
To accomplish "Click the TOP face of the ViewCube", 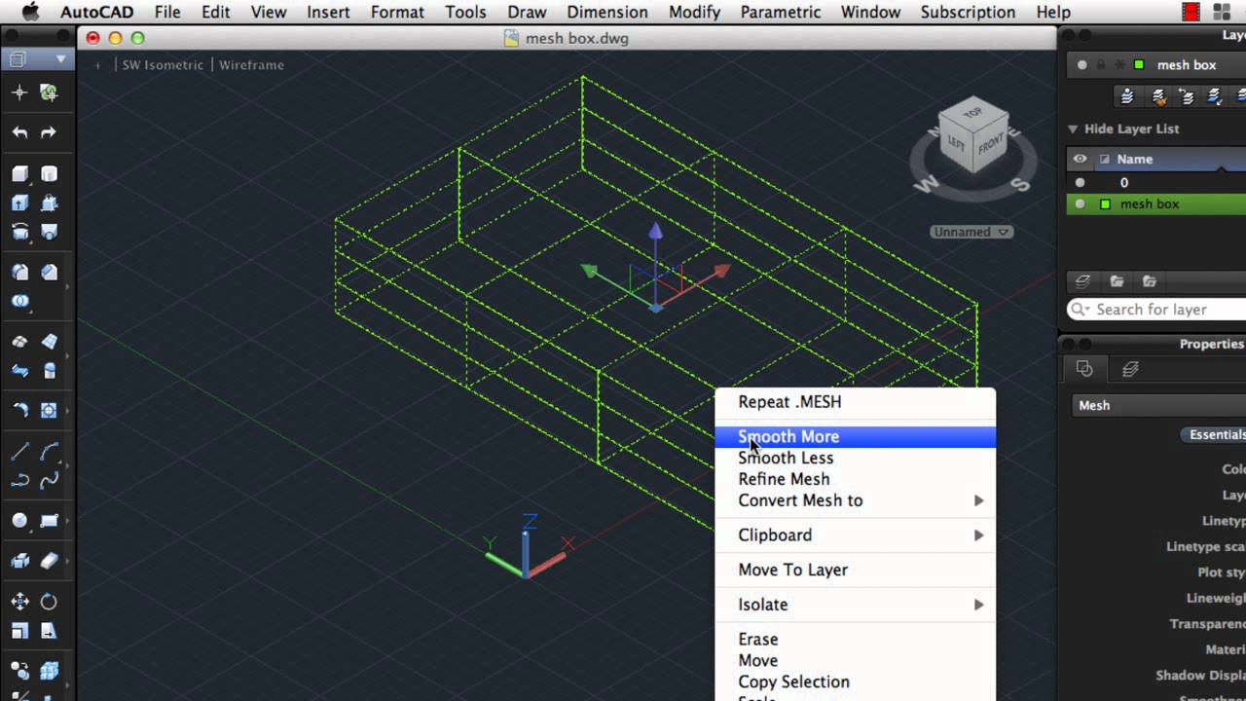I will pos(972,113).
